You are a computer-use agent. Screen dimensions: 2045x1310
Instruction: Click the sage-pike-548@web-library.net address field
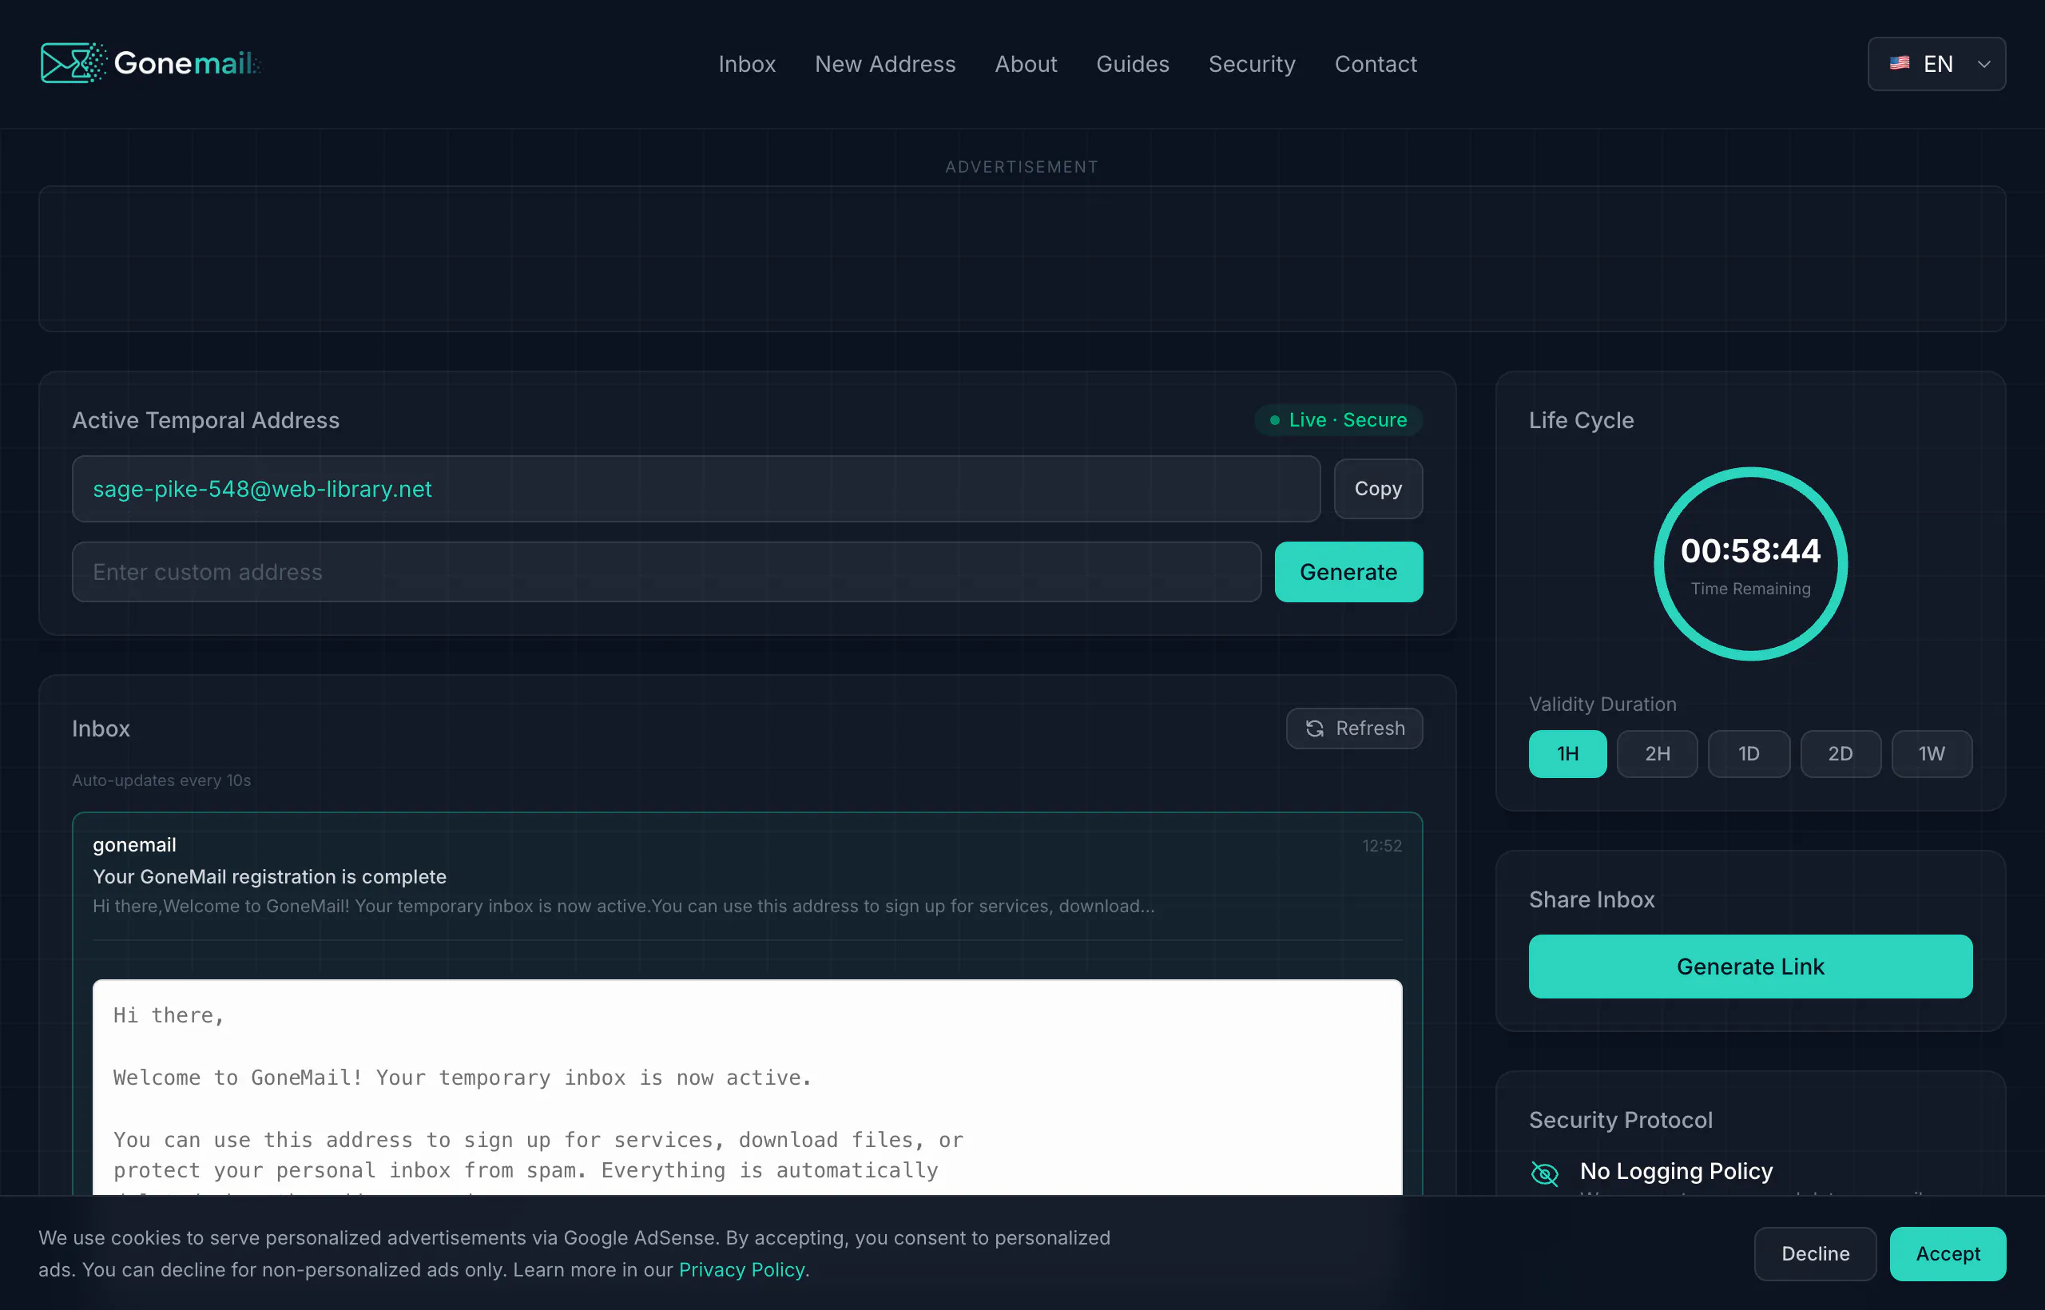697,489
